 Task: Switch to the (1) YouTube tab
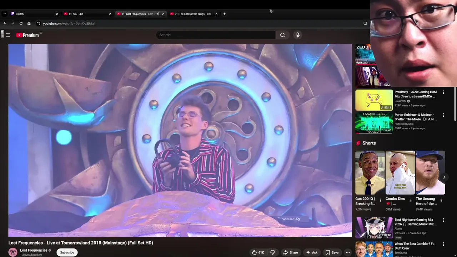(87, 14)
